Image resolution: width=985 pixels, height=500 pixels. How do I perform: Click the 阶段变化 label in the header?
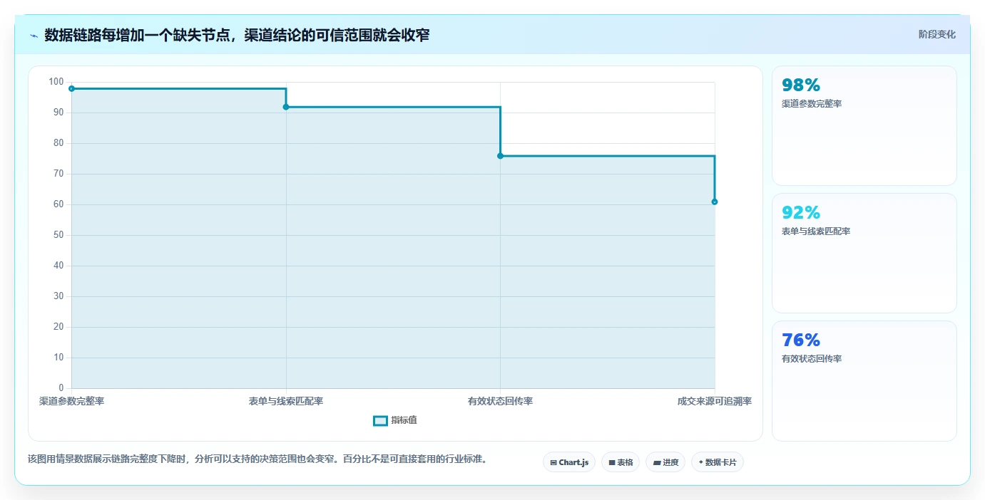coord(936,34)
